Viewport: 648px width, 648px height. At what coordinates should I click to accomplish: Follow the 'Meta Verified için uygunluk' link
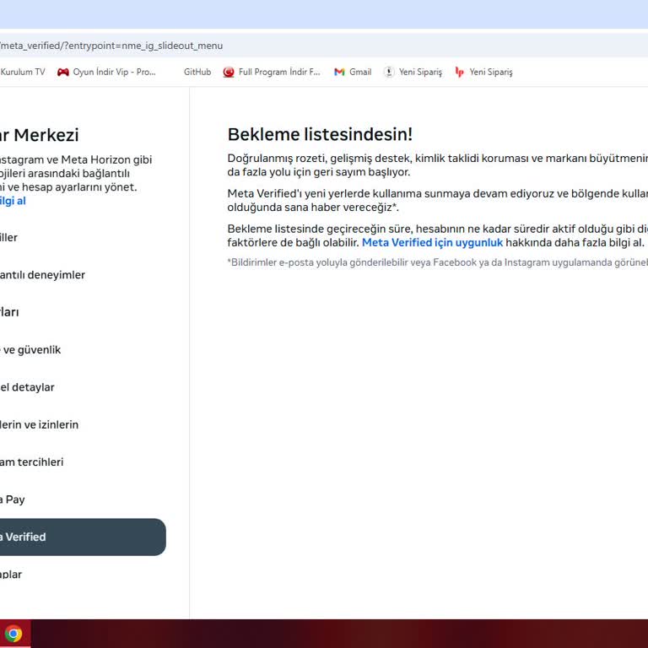point(432,243)
